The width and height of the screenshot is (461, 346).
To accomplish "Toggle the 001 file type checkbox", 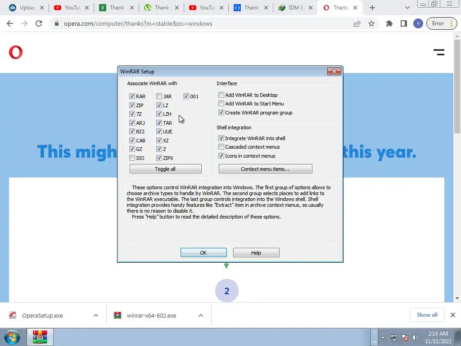I will point(186,96).
